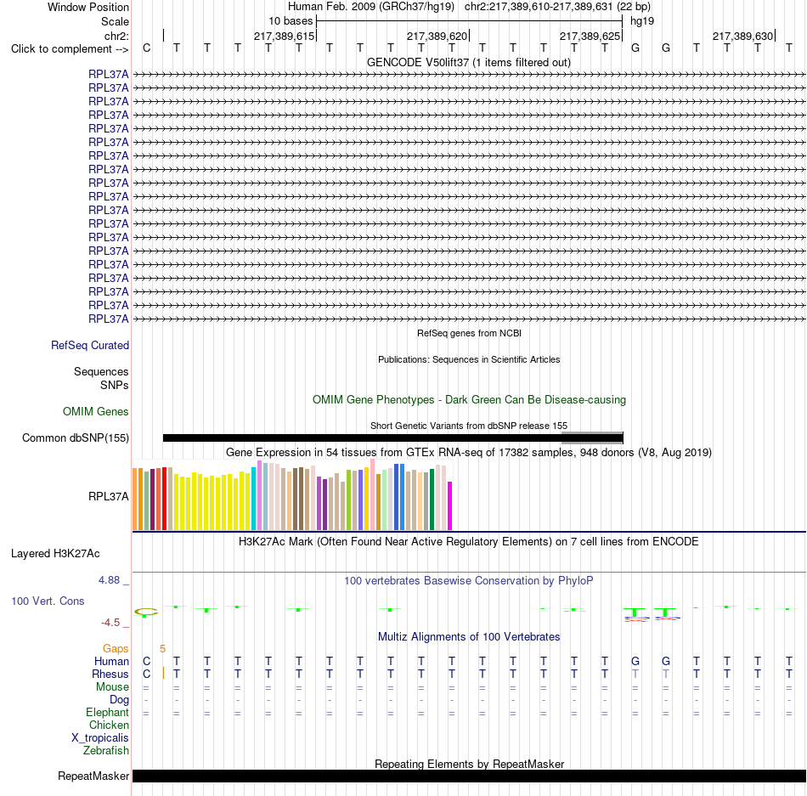Click the GTEx 'Gene Expression in 54 tissues' title

(468, 452)
